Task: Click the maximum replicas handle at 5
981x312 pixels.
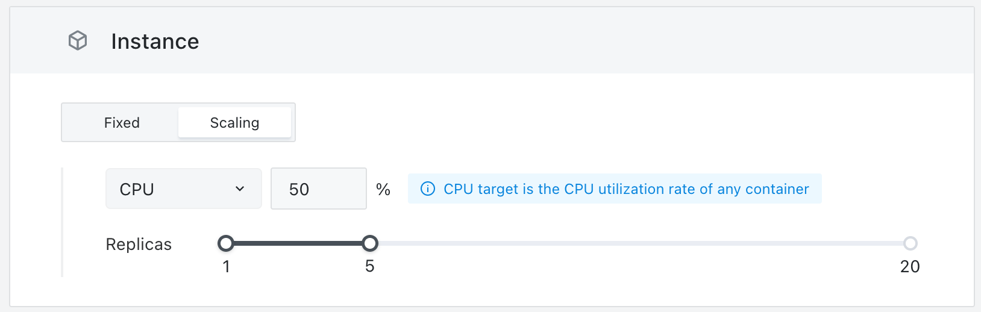Action: click(370, 243)
